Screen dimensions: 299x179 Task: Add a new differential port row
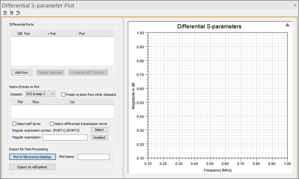click(22, 72)
